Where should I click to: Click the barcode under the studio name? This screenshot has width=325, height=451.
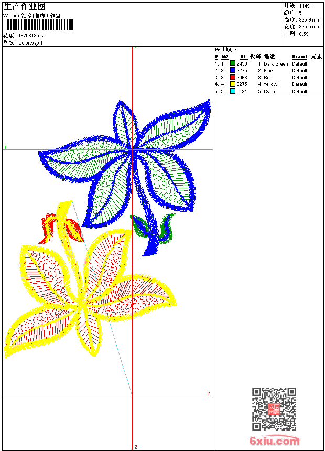pos(39,25)
